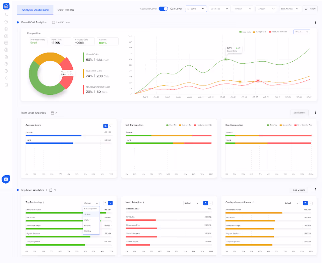Select Weekly option in open dropdown list
This screenshot has height=263, width=322.
pos(91,225)
